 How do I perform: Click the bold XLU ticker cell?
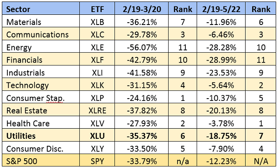click(97, 135)
